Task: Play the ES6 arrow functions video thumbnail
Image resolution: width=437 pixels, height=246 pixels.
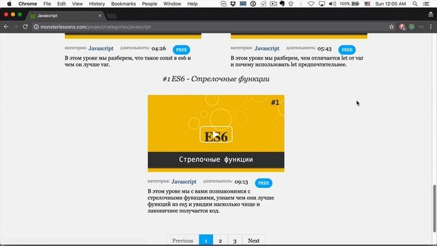Action: point(216,133)
